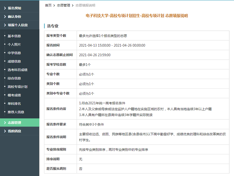
Task: Expand the 确认身份 sidebar section
Action: pos(15,16)
